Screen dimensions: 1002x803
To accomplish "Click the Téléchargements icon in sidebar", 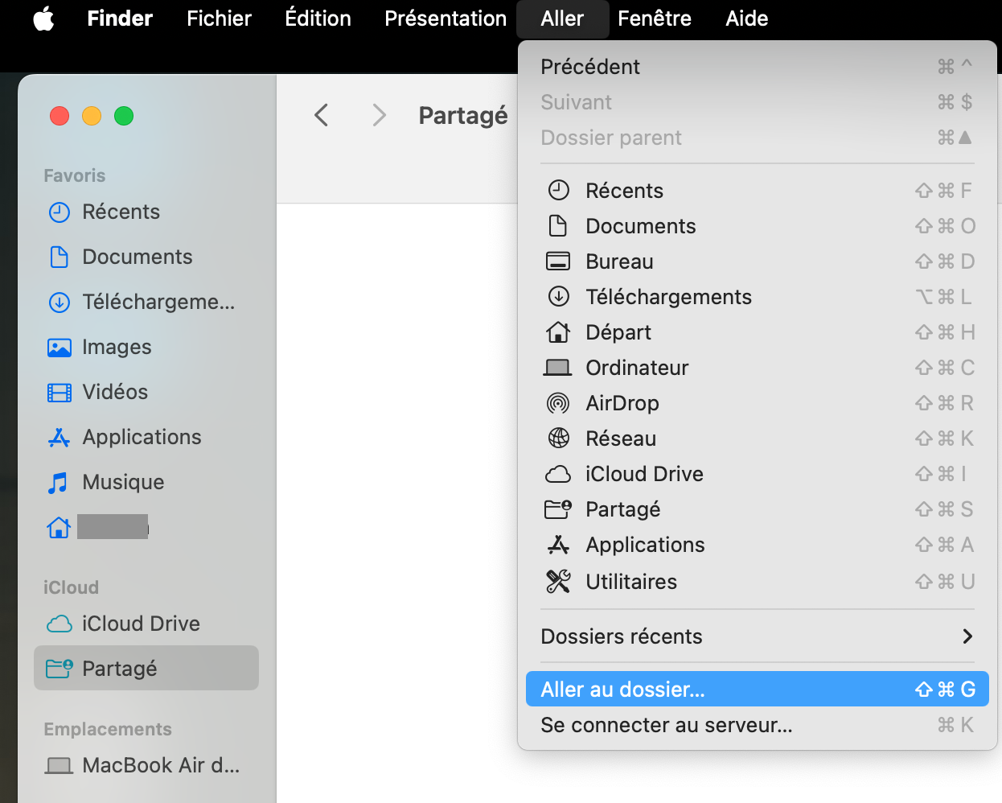I will [60, 303].
